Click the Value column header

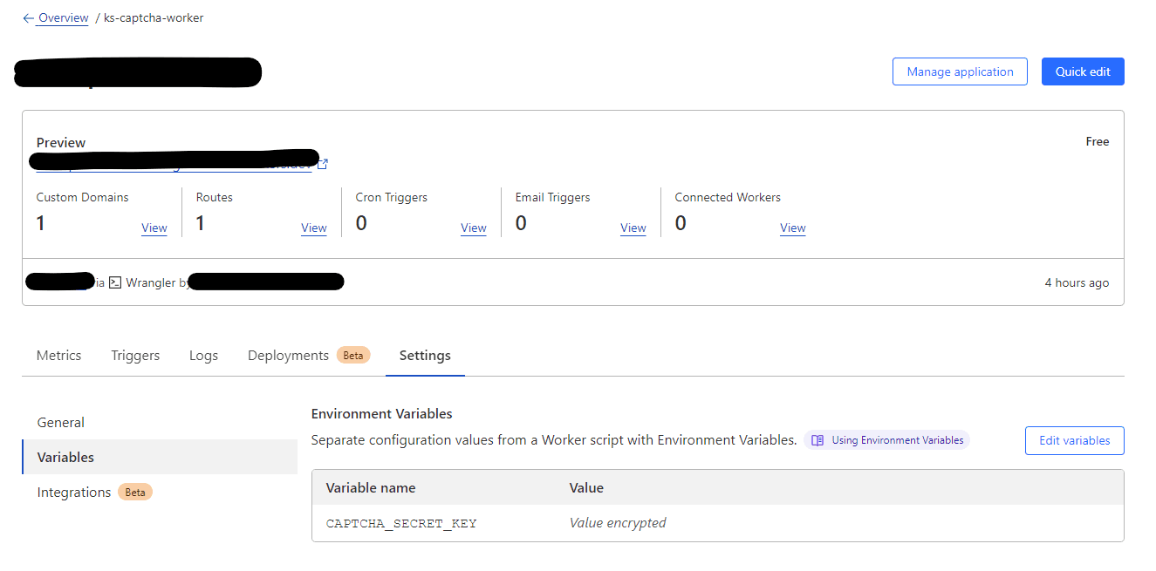pyautogui.click(x=586, y=488)
